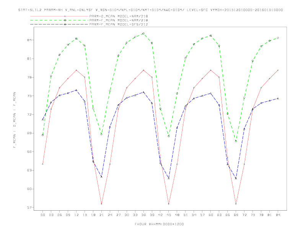Click x-axis forecast hour label 36
This screenshot has width=303, height=234.
point(143,215)
